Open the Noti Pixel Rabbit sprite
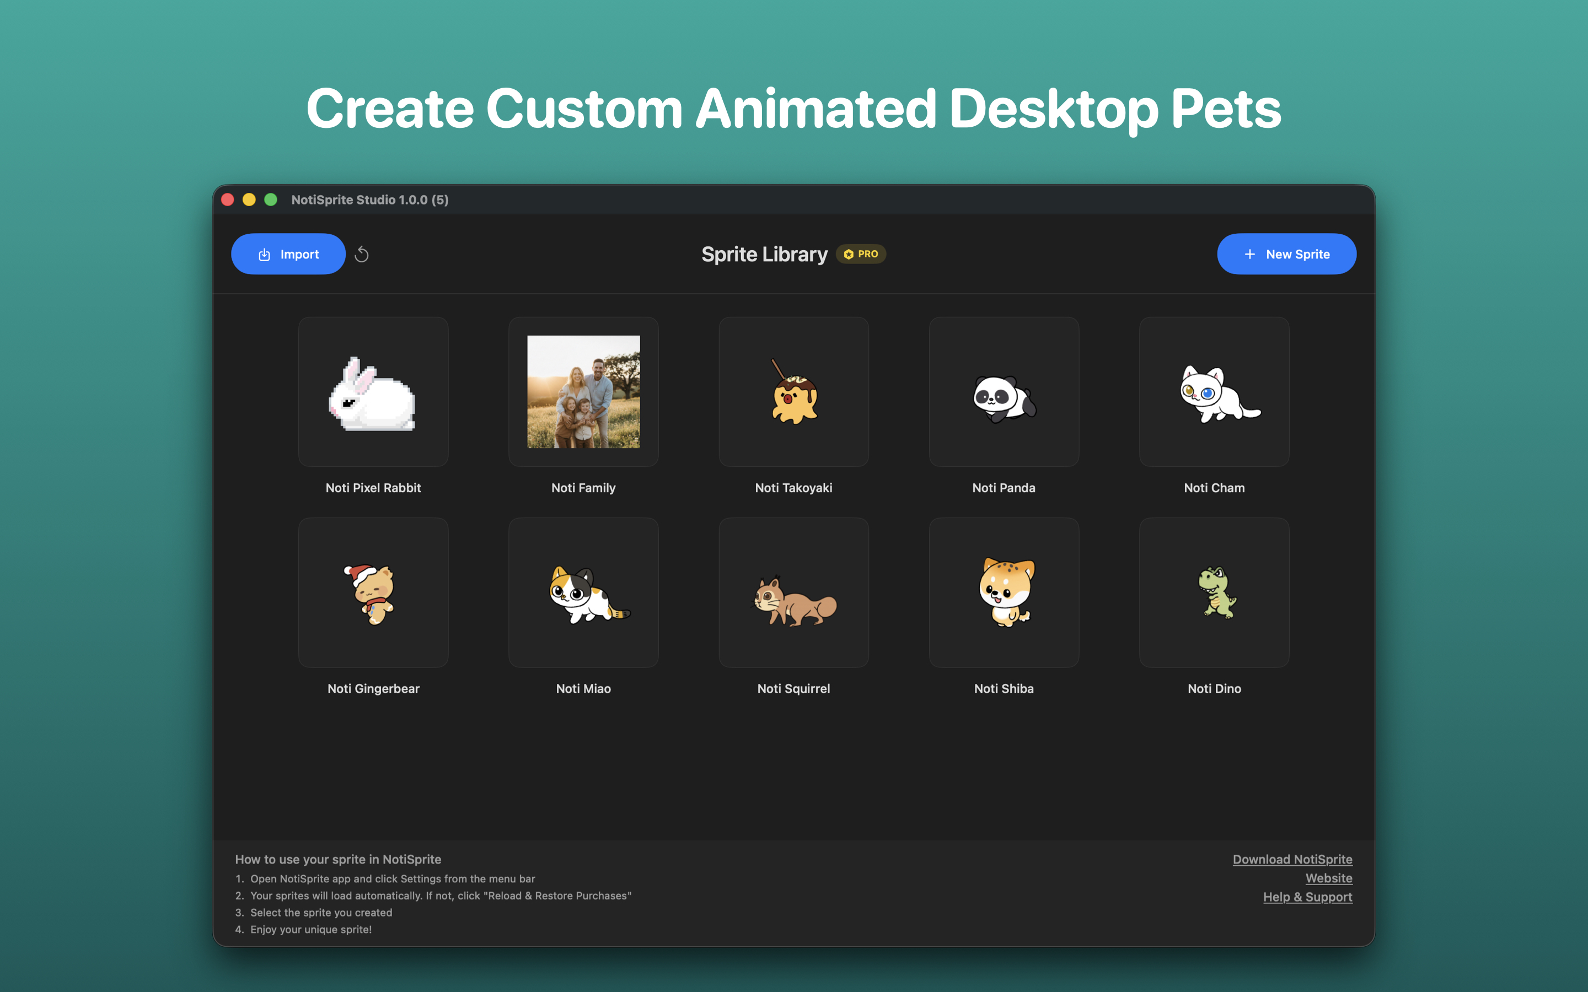Image resolution: width=1588 pixels, height=992 pixels. 373,392
